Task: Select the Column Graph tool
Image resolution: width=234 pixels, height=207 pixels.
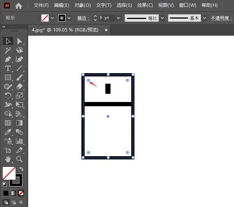Action: coord(19,141)
